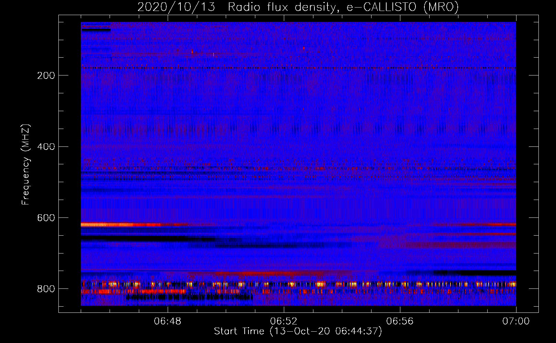The image size is (556, 343).
Task: Click the 'Start Time (13-Oct-20 06:44:37)' label
Action: 298,331
